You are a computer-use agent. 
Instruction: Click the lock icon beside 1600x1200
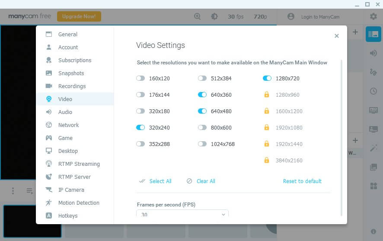point(267,111)
